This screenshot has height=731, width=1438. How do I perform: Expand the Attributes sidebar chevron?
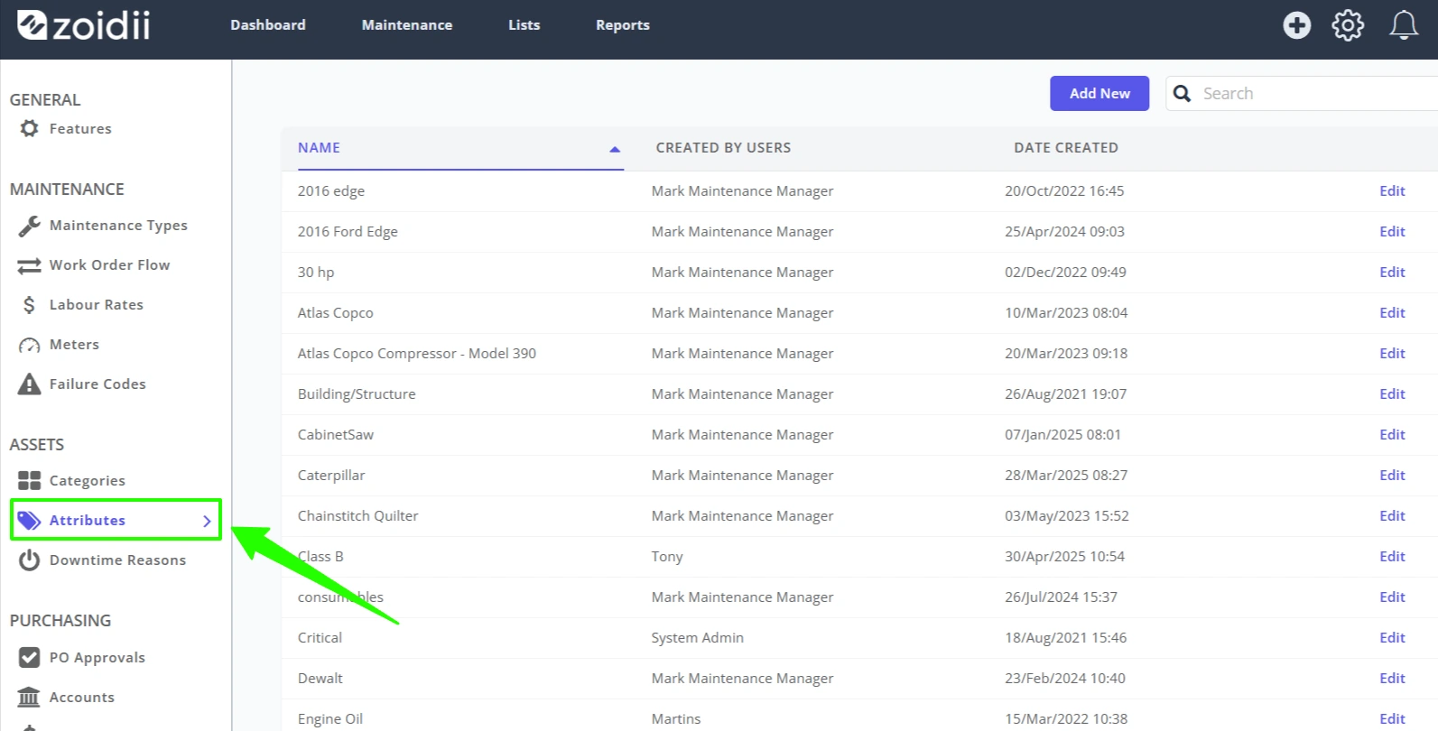tap(207, 521)
